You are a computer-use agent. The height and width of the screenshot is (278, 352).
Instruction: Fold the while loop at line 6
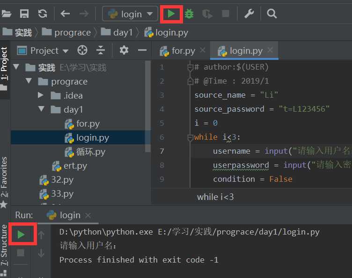190,137
